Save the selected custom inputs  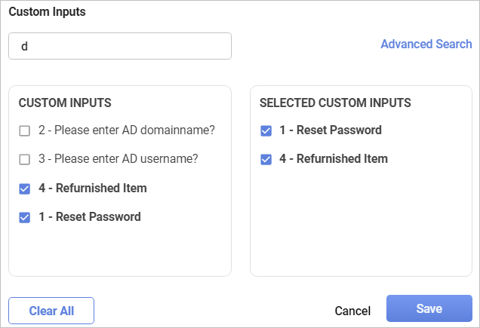429,309
